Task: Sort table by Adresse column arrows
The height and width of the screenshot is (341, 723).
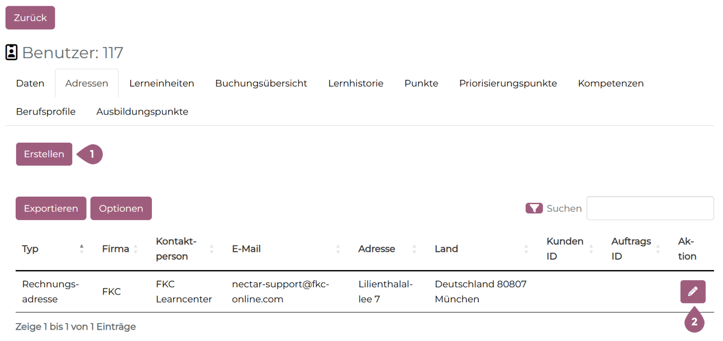Action: [414, 249]
